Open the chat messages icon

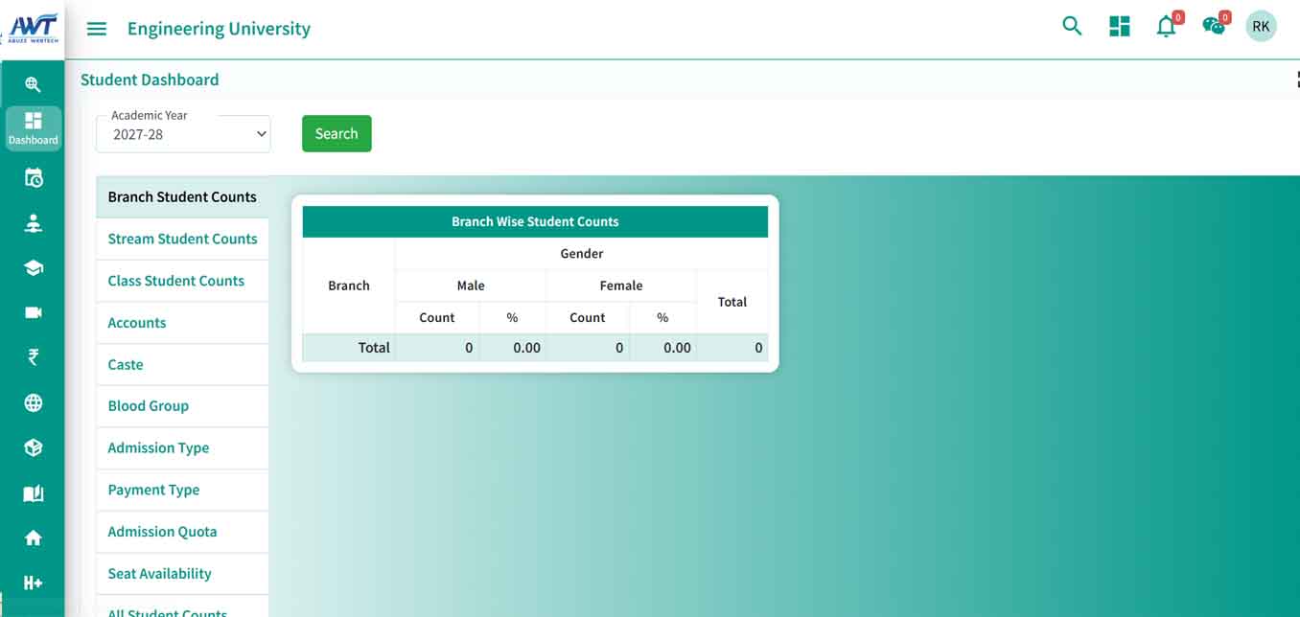tap(1214, 27)
